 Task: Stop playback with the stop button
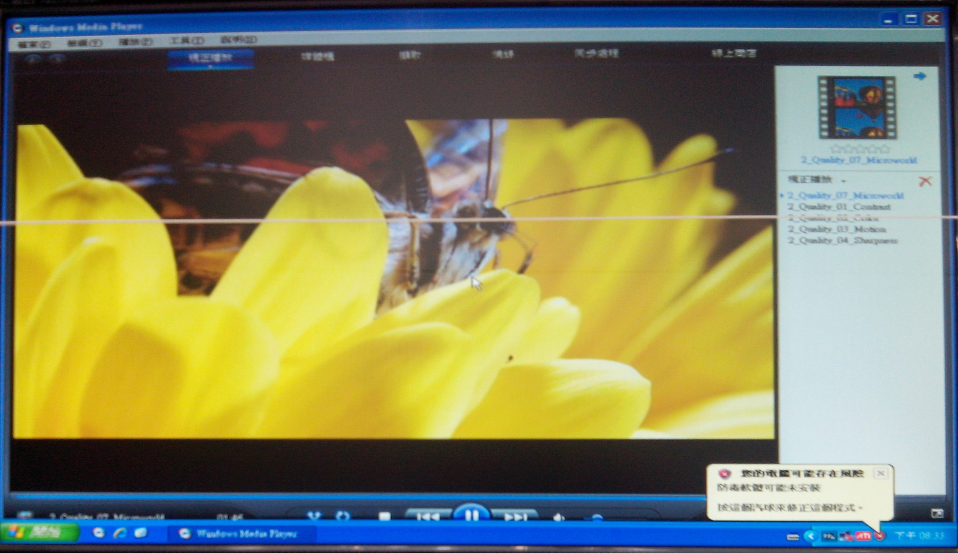pos(384,516)
